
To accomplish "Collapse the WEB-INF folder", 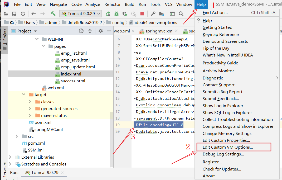I will (37, 39).
